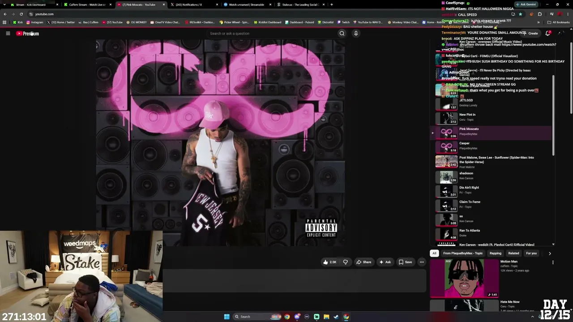Click the Create button
The height and width of the screenshot is (322, 573).
pyautogui.click(x=531, y=33)
